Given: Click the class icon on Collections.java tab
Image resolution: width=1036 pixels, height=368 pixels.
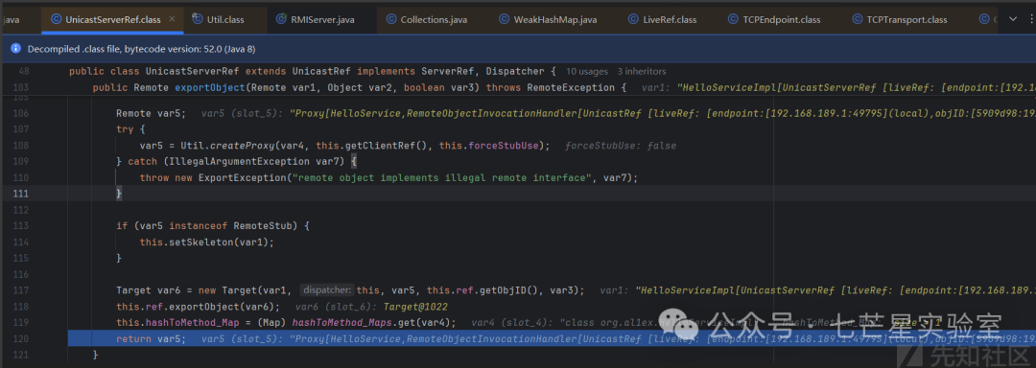Looking at the screenshot, I should point(391,20).
